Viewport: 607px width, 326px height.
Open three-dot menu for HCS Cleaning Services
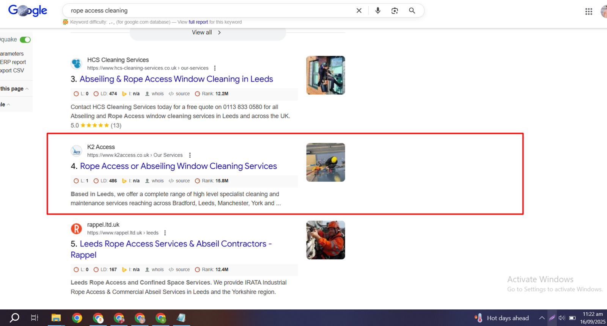215,68
